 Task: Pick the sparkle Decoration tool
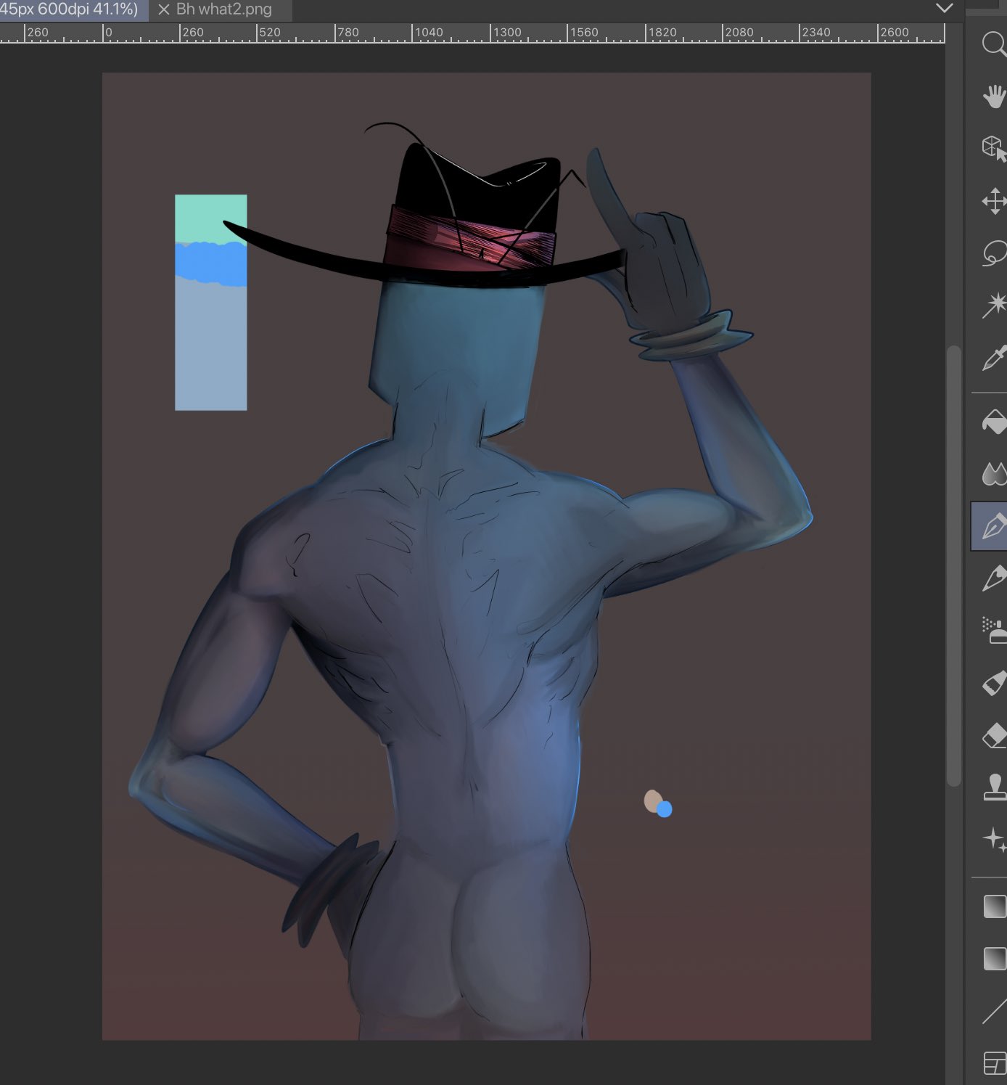click(x=993, y=840)
